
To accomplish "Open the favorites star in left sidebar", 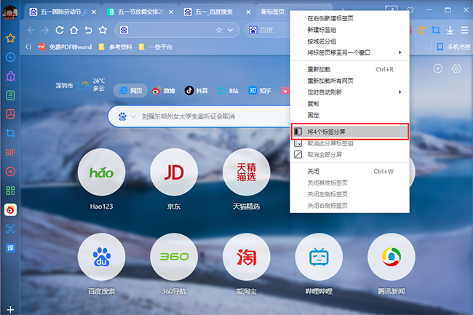I will (10, 39).
